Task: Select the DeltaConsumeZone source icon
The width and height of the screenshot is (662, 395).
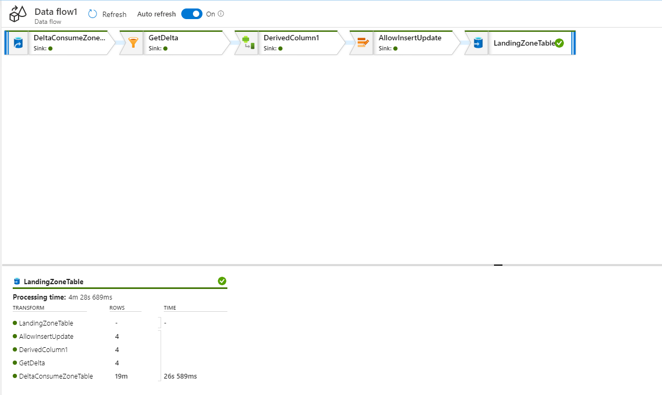Action: pyautogui.click(x=19, y=43)
